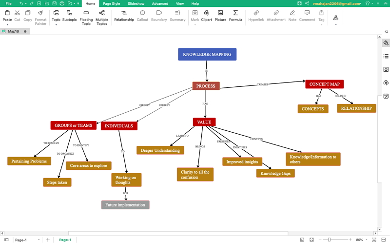Image resolution: width=390 pixels, height=244 pixels.
Task: Expand the Paste dropdown arrow
Action: [x=7, y=24]
